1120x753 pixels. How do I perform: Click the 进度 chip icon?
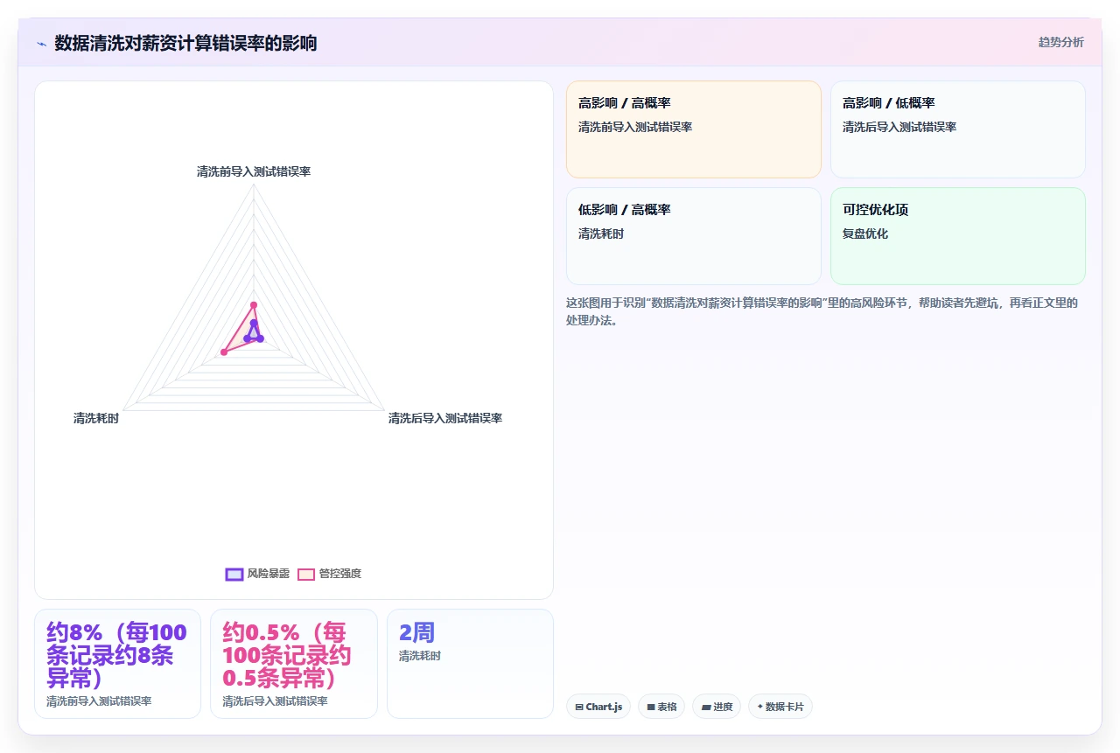[705, 707]
